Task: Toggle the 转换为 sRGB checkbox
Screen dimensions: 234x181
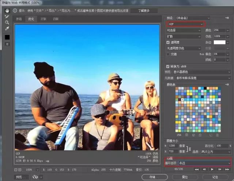Action: [x=168, y=66]
